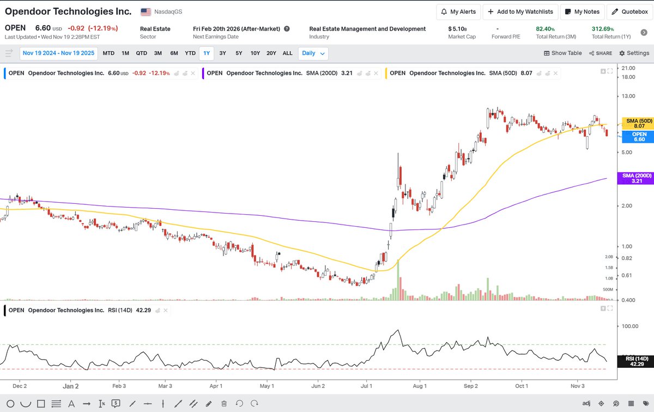Toggle the crosshair cursor mode

coord(602,403)
